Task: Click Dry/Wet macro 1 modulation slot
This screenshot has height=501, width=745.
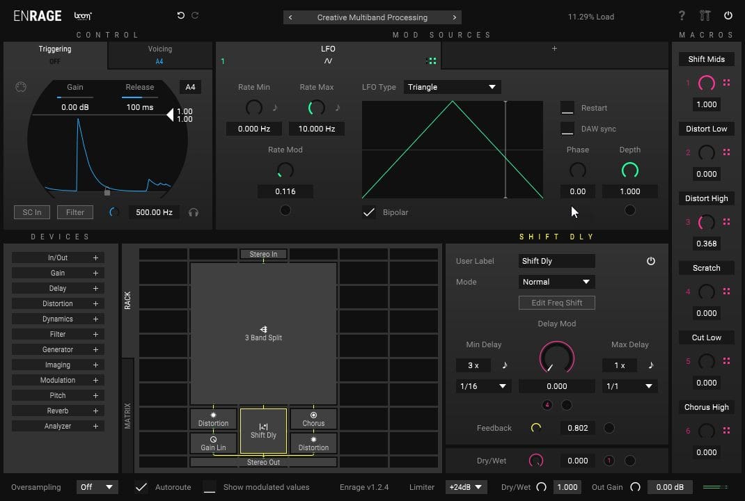Action: pyautogui.click(x=609, y=460)
